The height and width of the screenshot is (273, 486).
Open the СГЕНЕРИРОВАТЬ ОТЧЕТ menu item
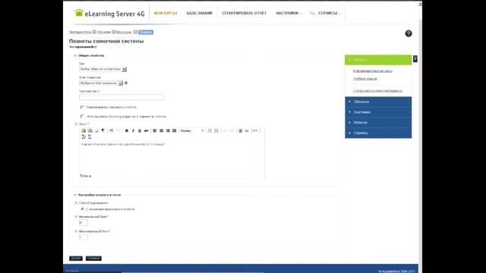pos(245,13)
